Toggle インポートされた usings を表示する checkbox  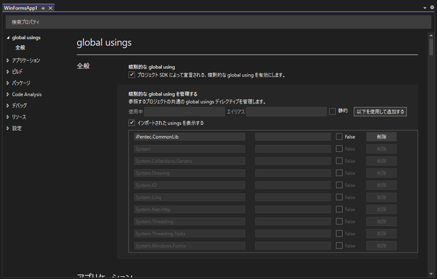(132, 123)
